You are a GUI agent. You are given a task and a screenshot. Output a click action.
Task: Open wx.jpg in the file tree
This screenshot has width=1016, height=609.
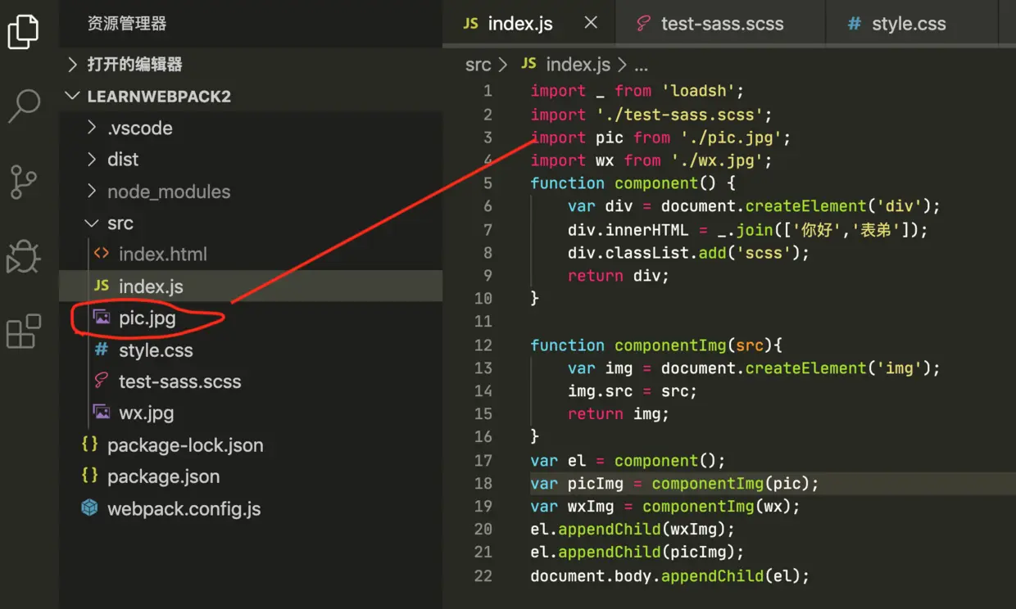pos(251,413)
